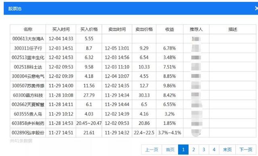Click the 名称 column header

click(x=28, y=29)
